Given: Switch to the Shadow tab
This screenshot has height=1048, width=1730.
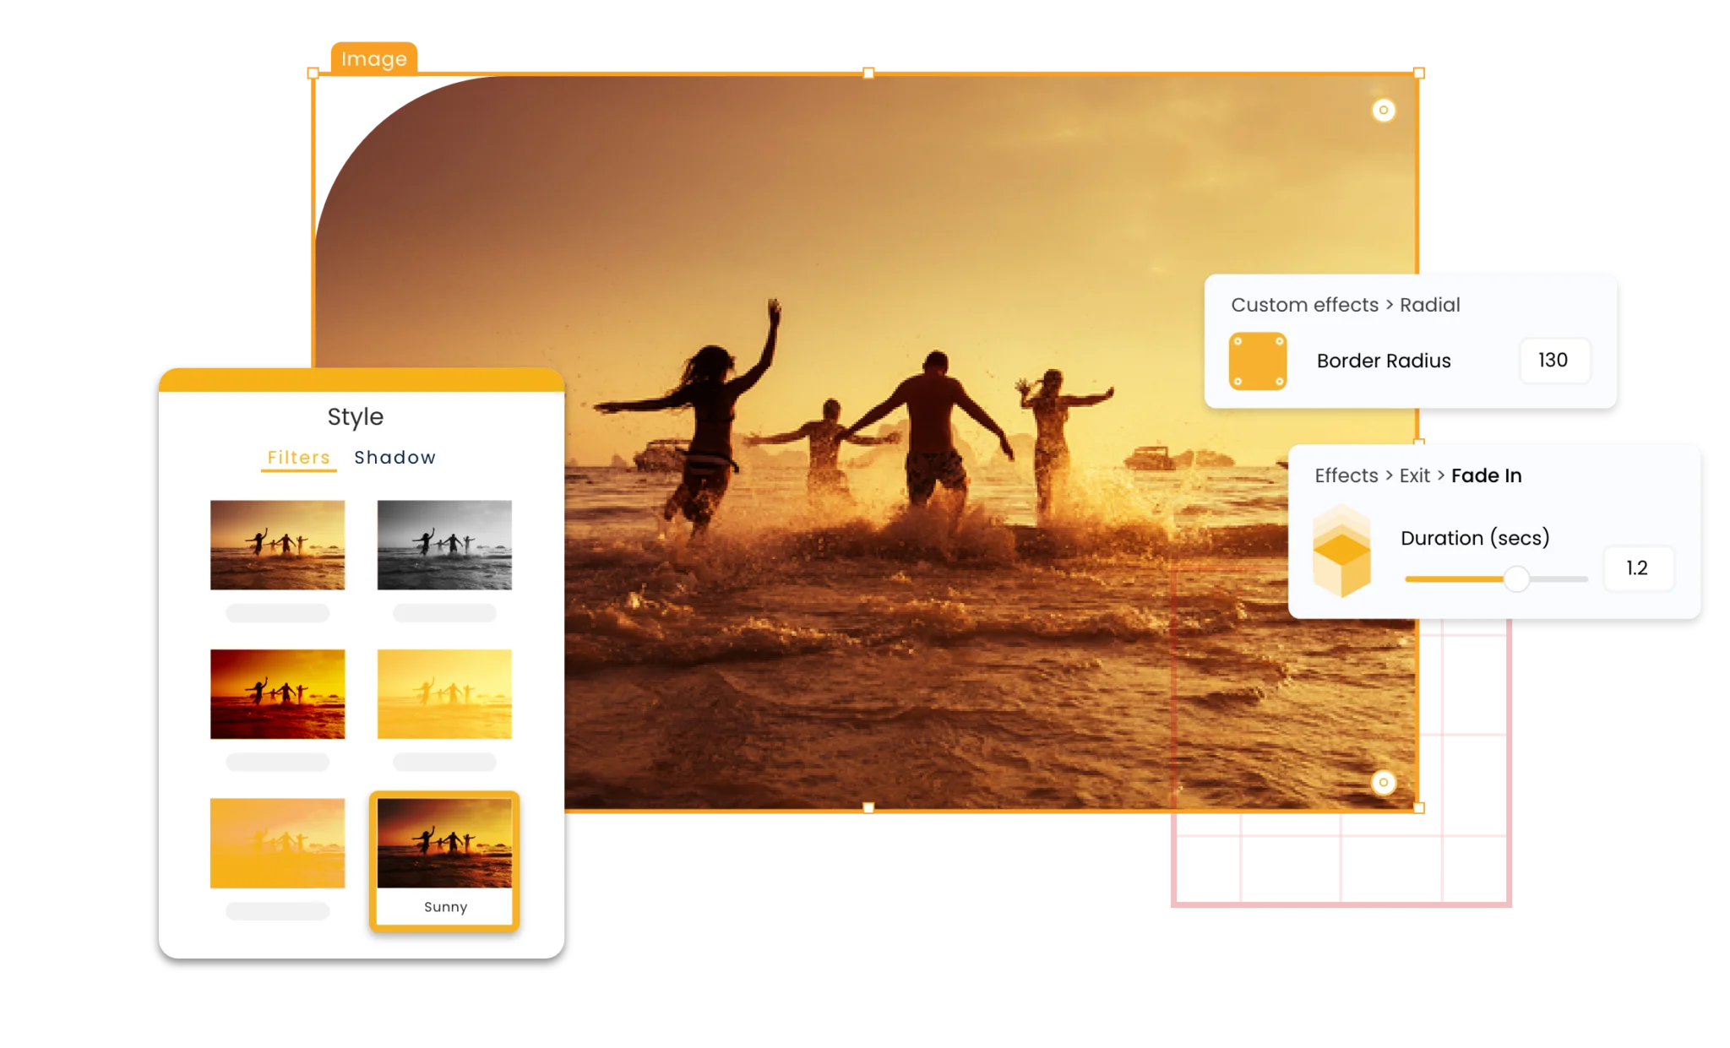Looking at the screenshot, I should pyautogui.click(x=393, y=457).
